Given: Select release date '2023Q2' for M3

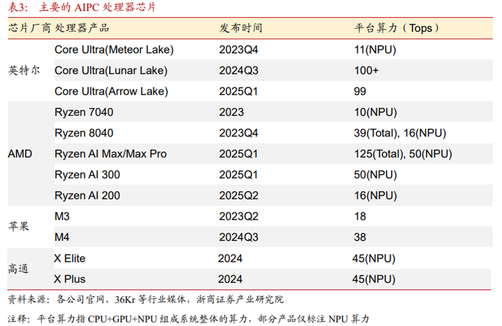Looking at the screenshot, I should [238, 216].
